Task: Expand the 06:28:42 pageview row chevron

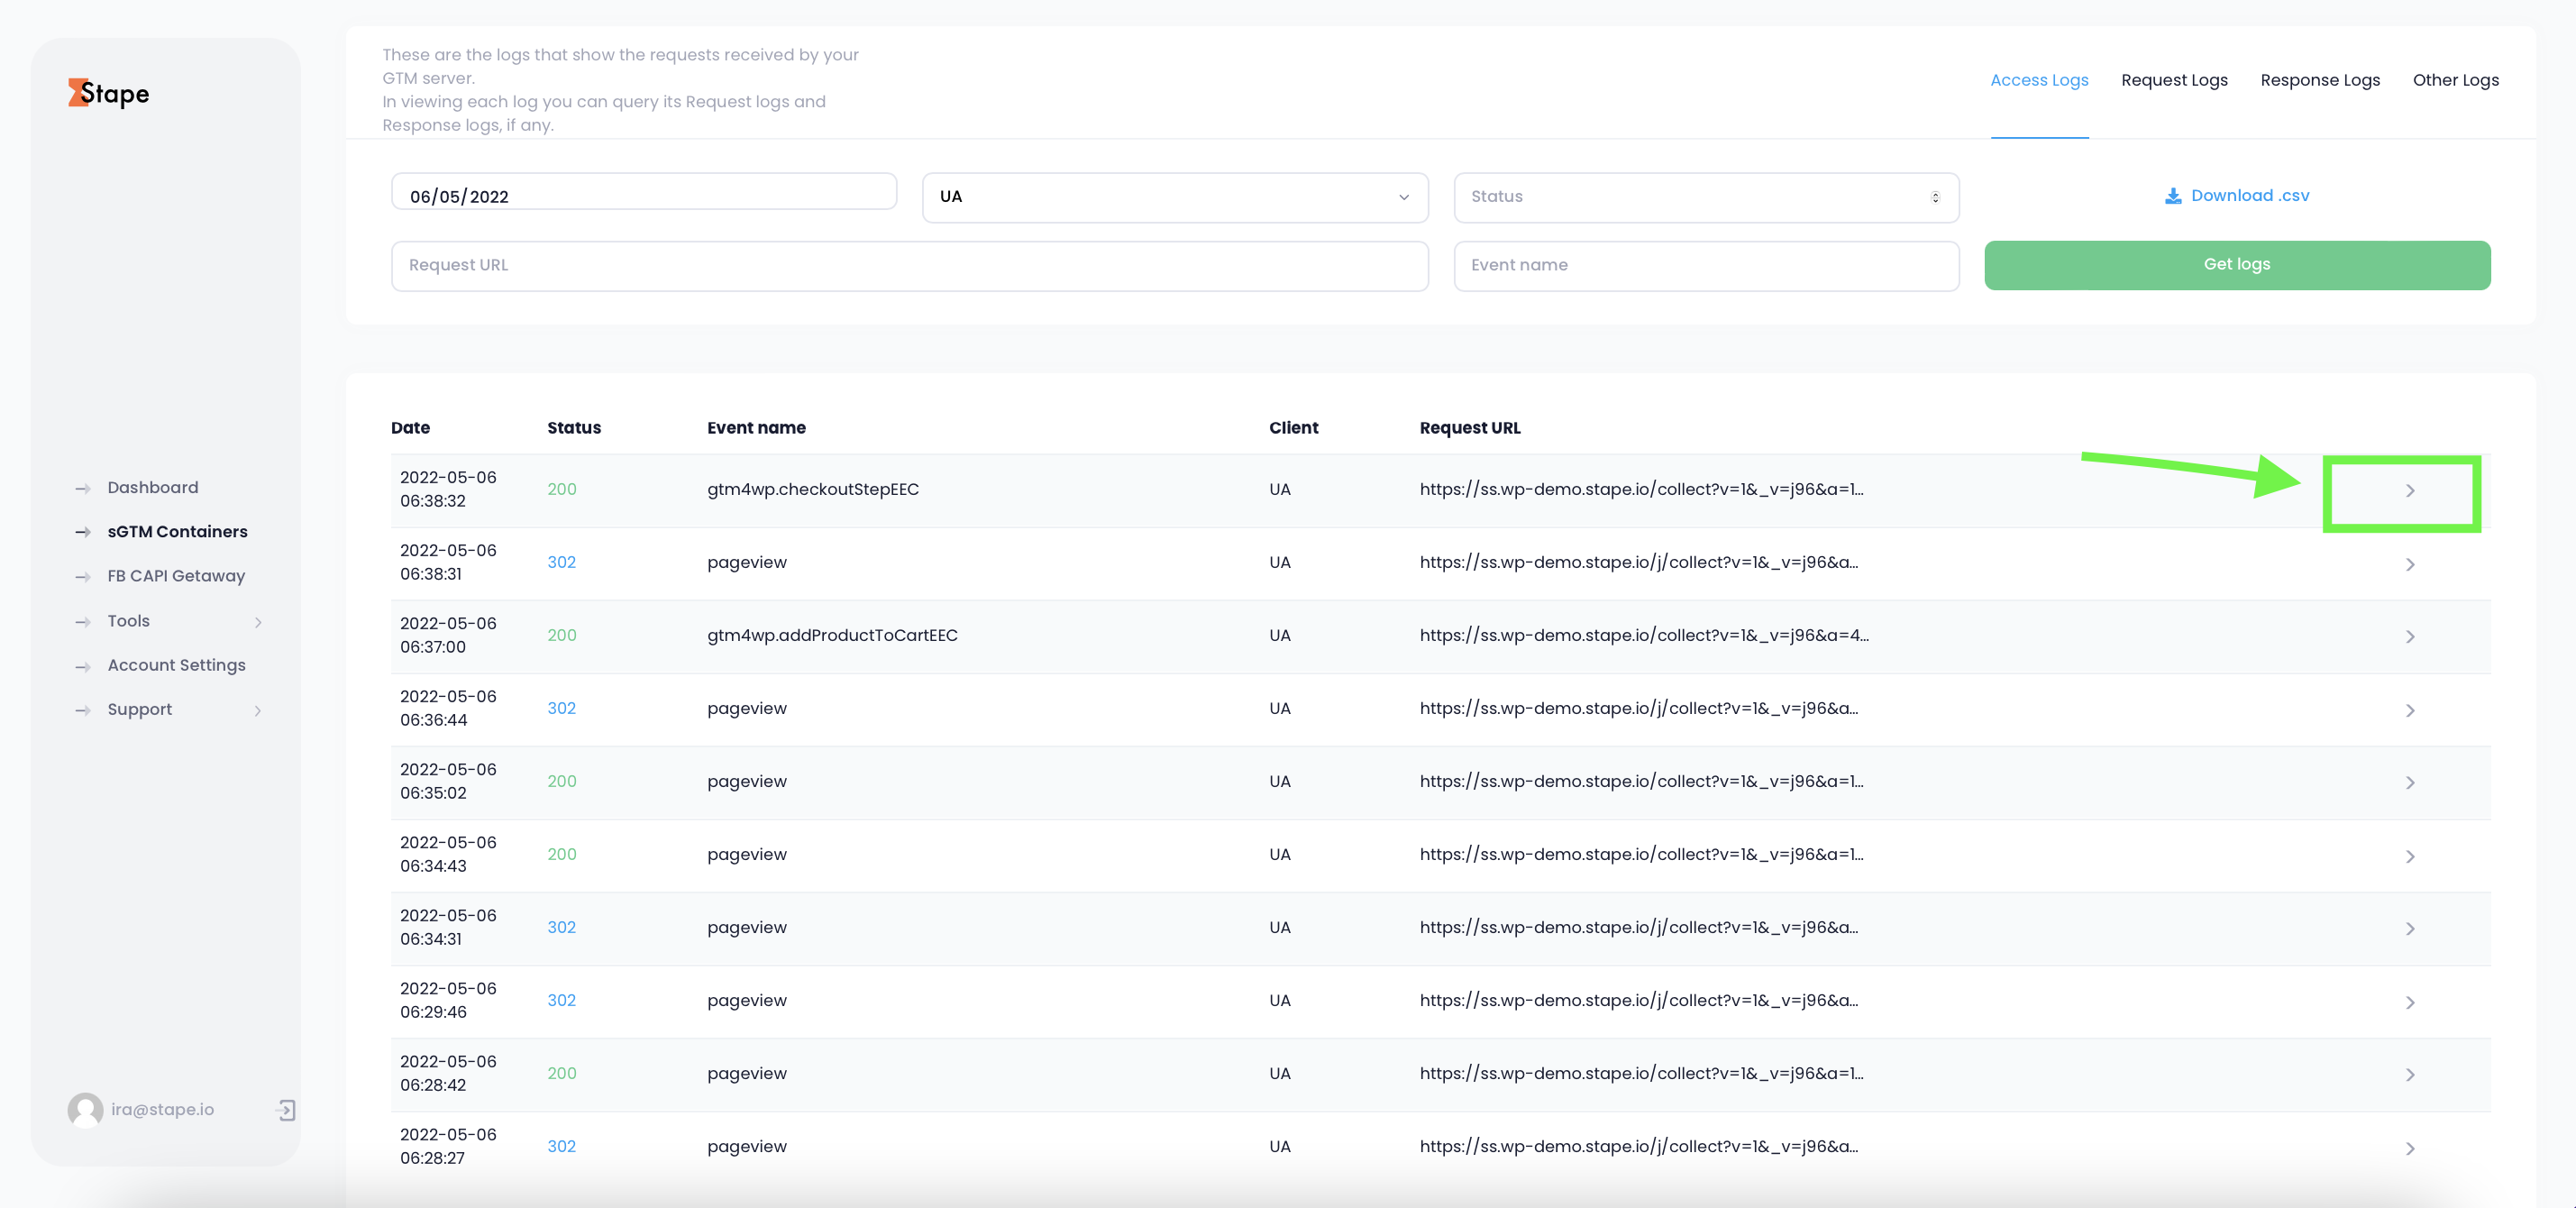Action: (x=2410, y=1075)
